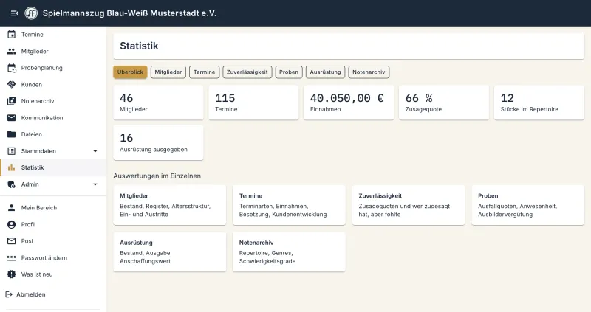Open Notenarchiv music library icon

(12, 101)
